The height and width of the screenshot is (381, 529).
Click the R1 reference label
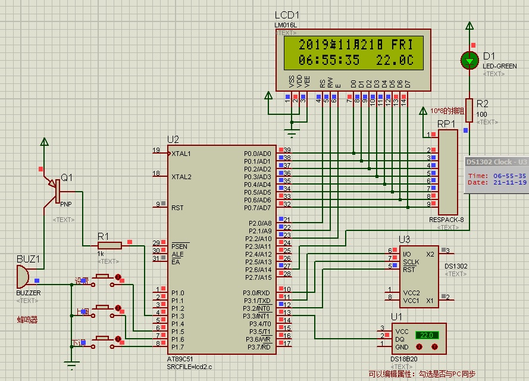point(103,236)
